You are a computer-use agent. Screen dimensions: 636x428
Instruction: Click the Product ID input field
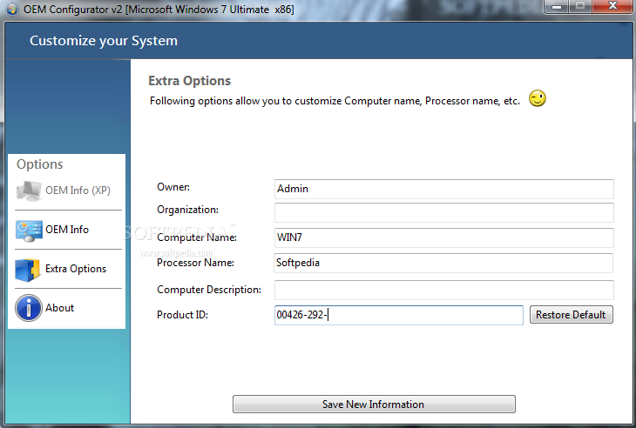tap(399, 315)
